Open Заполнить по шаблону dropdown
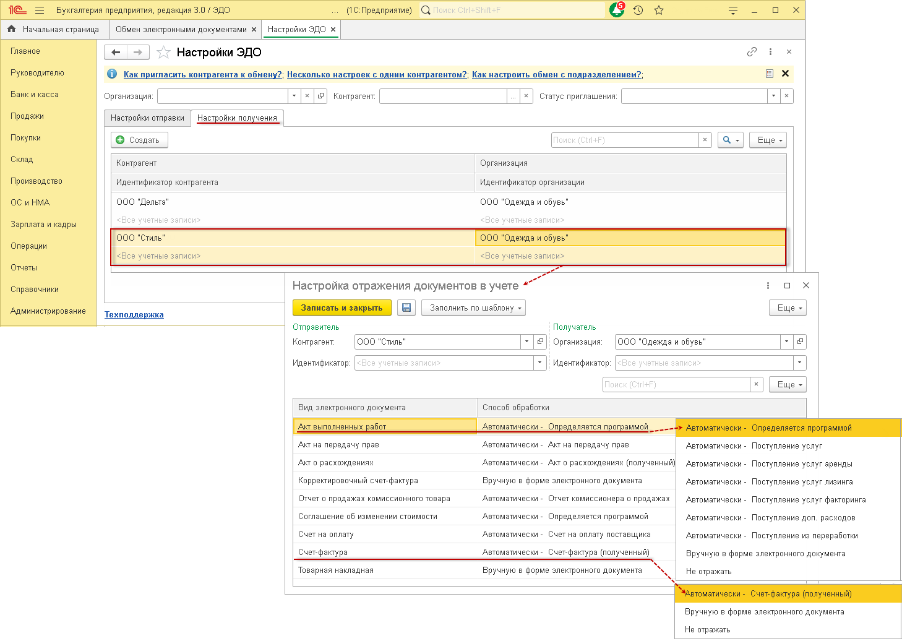Screen dimensions: 902x641 [x=473, y=308]
